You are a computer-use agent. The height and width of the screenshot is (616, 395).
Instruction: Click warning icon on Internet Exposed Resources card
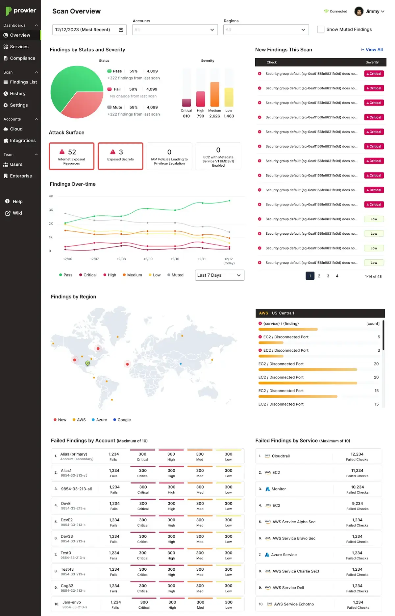tap(62, 152)
